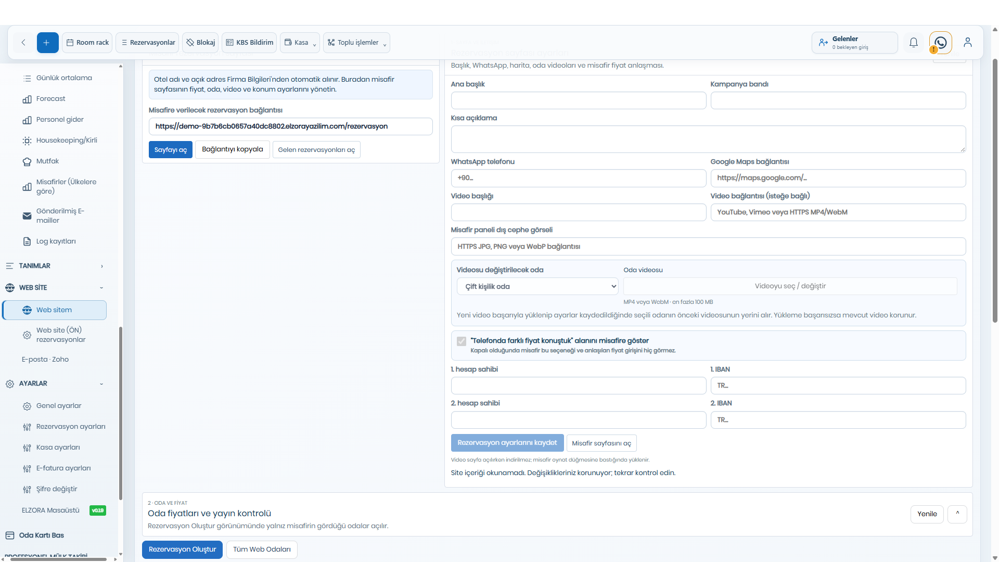Open the user profile icon
The width and height of the screenshot is (999, 562).
point(968,43)
